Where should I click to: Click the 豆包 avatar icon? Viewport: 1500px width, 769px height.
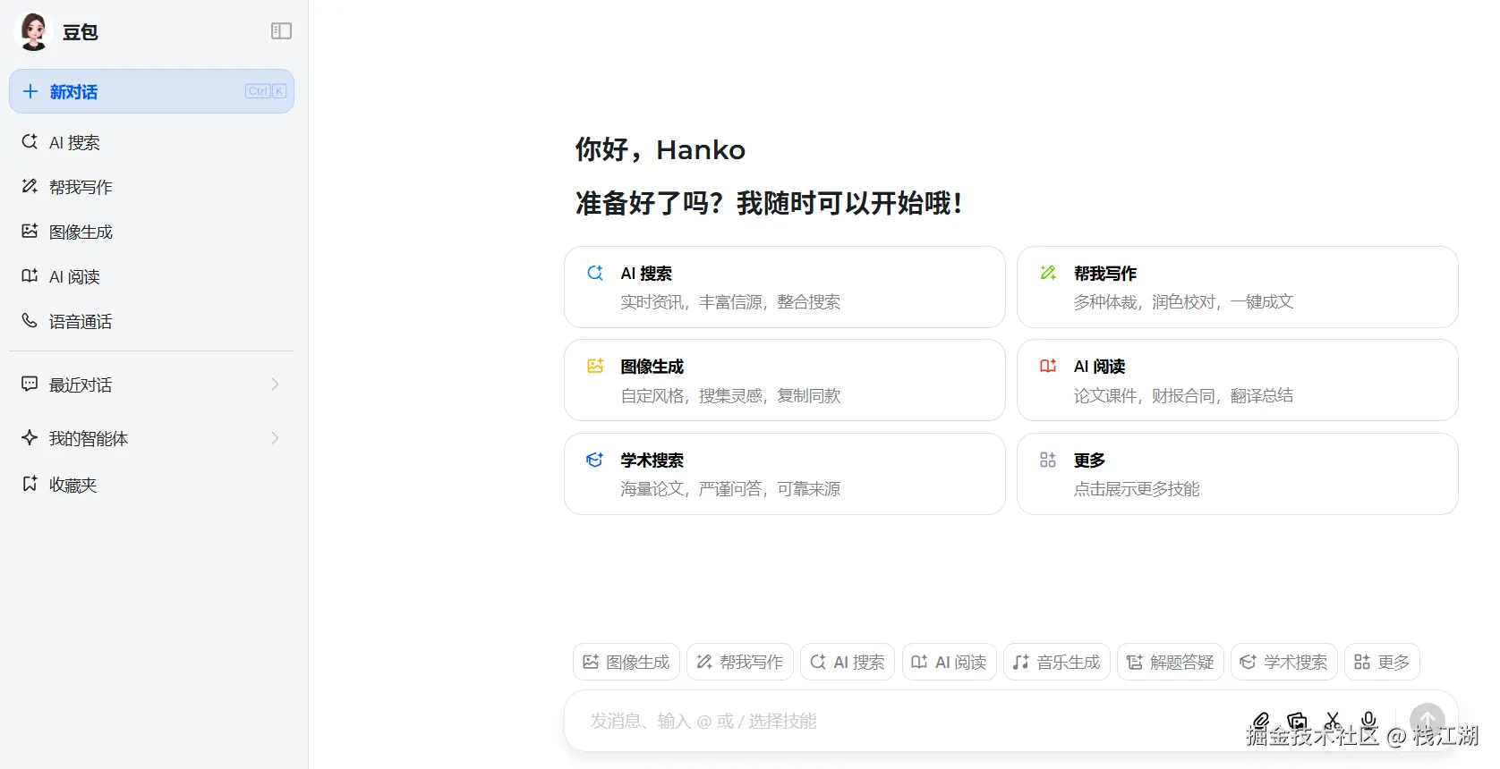(x=34, y=32)
